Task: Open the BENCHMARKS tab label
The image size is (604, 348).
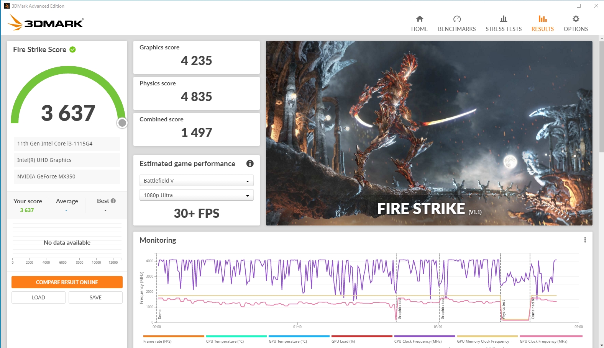Action: point(457,29)
